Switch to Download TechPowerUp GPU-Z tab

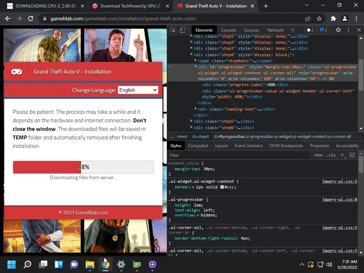(130, 6)
